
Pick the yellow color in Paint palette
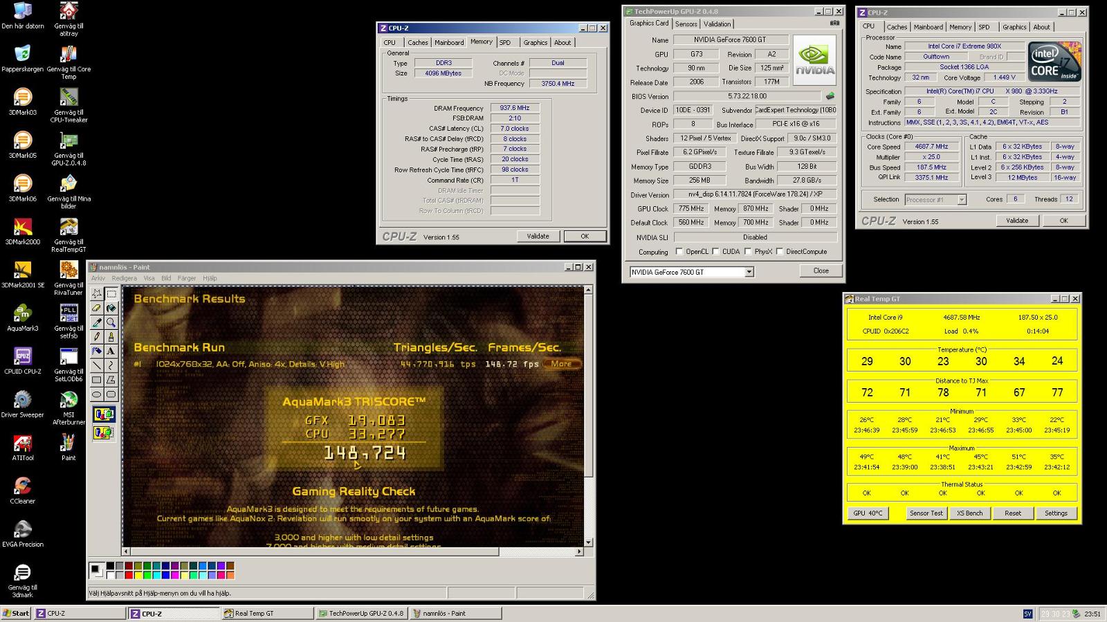point(138,575)
